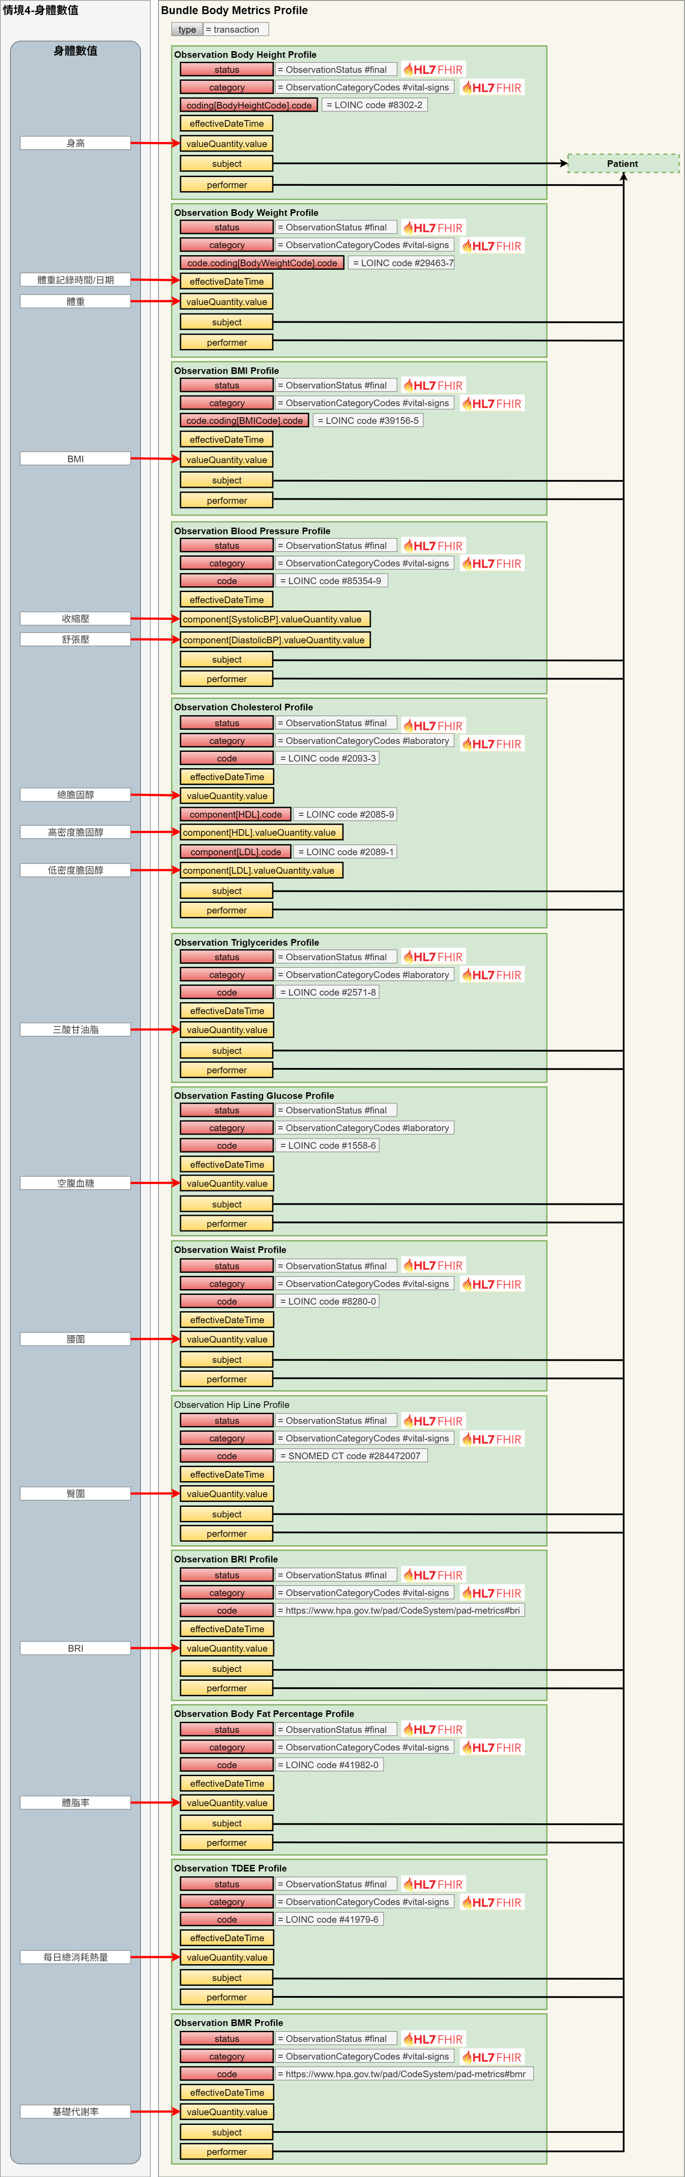Select component[SystolicBP].valueQuantity.value element

(275, 619)
